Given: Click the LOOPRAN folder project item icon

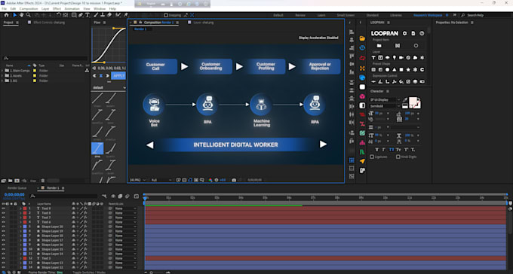Looking at the screenshot, I should tap(379, 46).
